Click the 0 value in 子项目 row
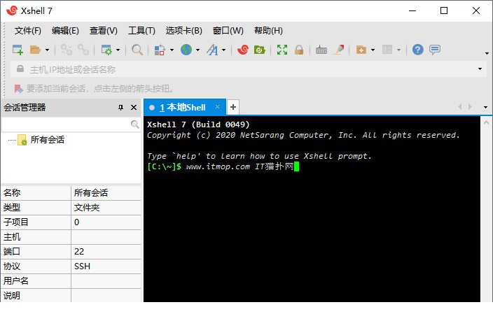Screen dimensions: 493x314 point(77,222)
